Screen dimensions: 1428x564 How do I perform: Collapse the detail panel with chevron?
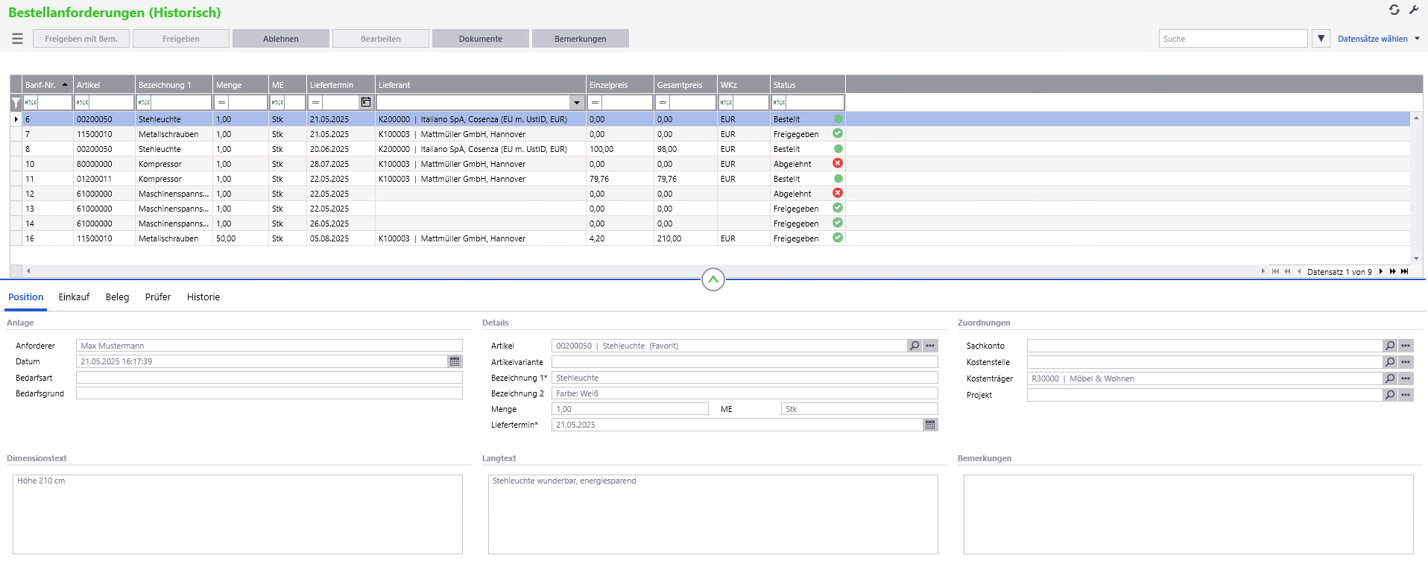point(713,279)
